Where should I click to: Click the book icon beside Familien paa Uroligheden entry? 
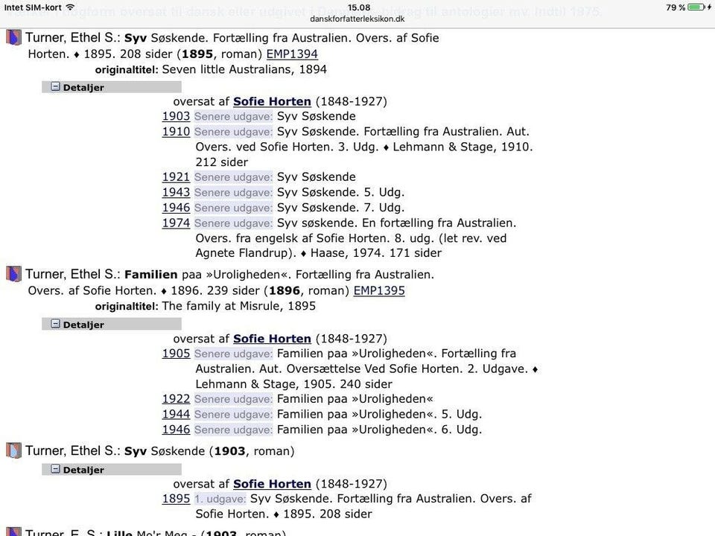point(13,274)
